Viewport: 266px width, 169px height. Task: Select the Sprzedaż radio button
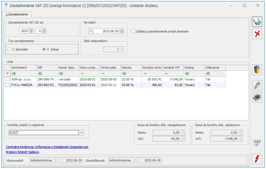9,49
